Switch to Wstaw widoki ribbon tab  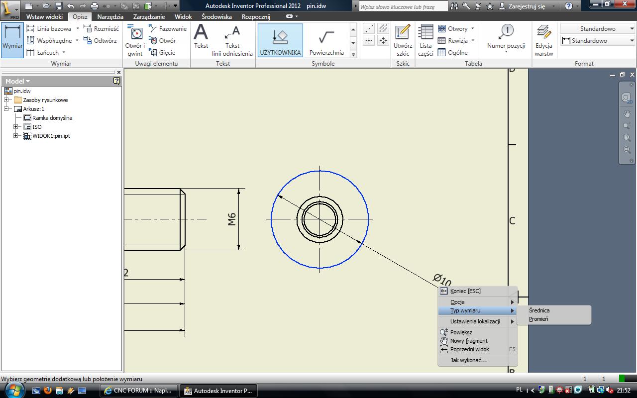tap(44, 17)
